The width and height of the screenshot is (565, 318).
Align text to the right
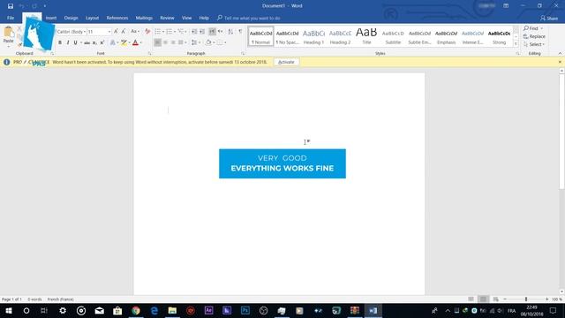point(173,42)
